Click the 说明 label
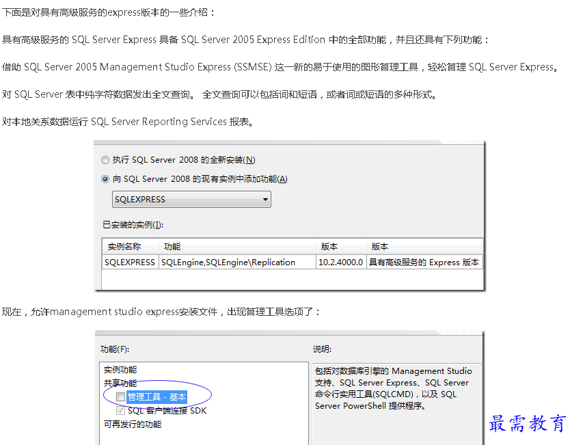Image resolution: width=572 pixels, height=445 pixels. point(322,349)
